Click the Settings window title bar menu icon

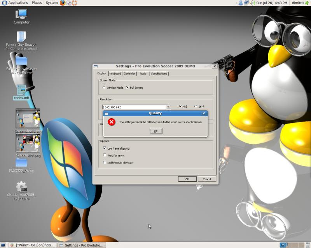[x=96, y=66]
